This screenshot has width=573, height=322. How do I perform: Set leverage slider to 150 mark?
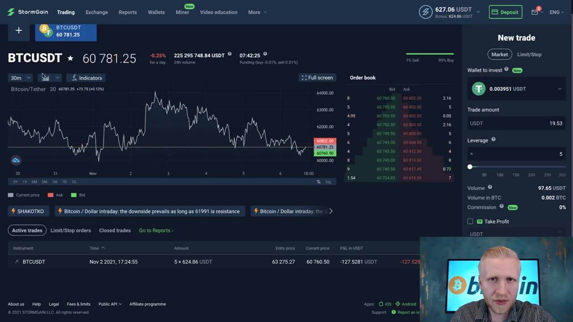coord(516,167)
